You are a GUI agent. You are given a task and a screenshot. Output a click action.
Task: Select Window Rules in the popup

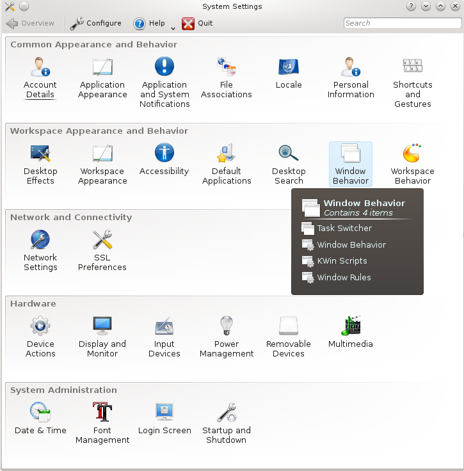point(344,278)
